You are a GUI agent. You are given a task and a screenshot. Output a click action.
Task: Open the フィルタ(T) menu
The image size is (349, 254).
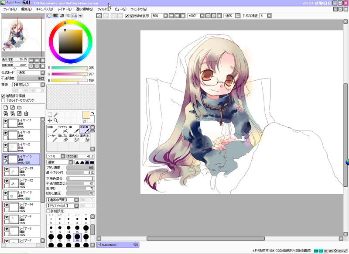[x=104, y=9]
